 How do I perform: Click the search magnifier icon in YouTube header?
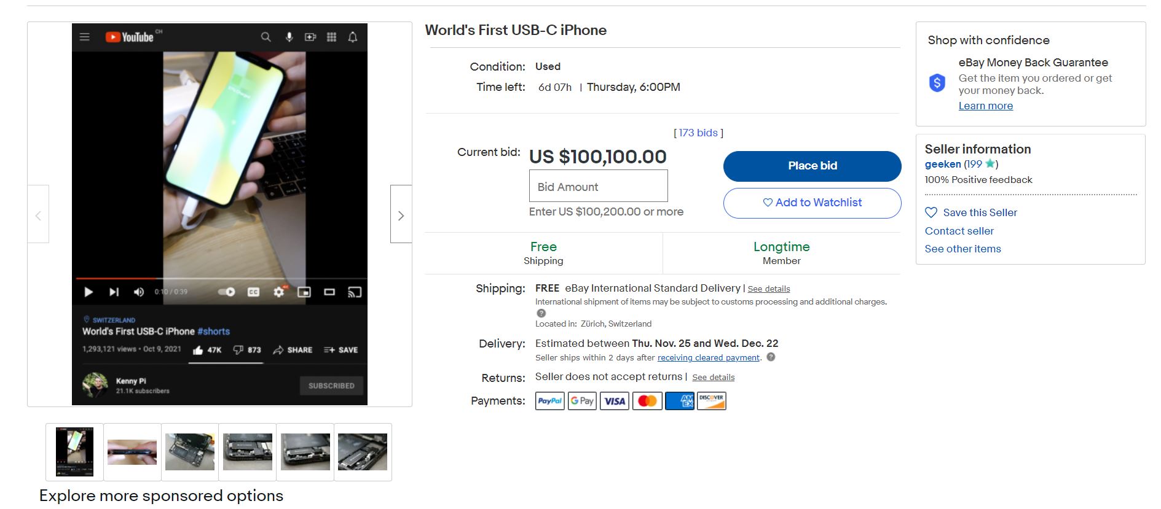click(266, 37)
